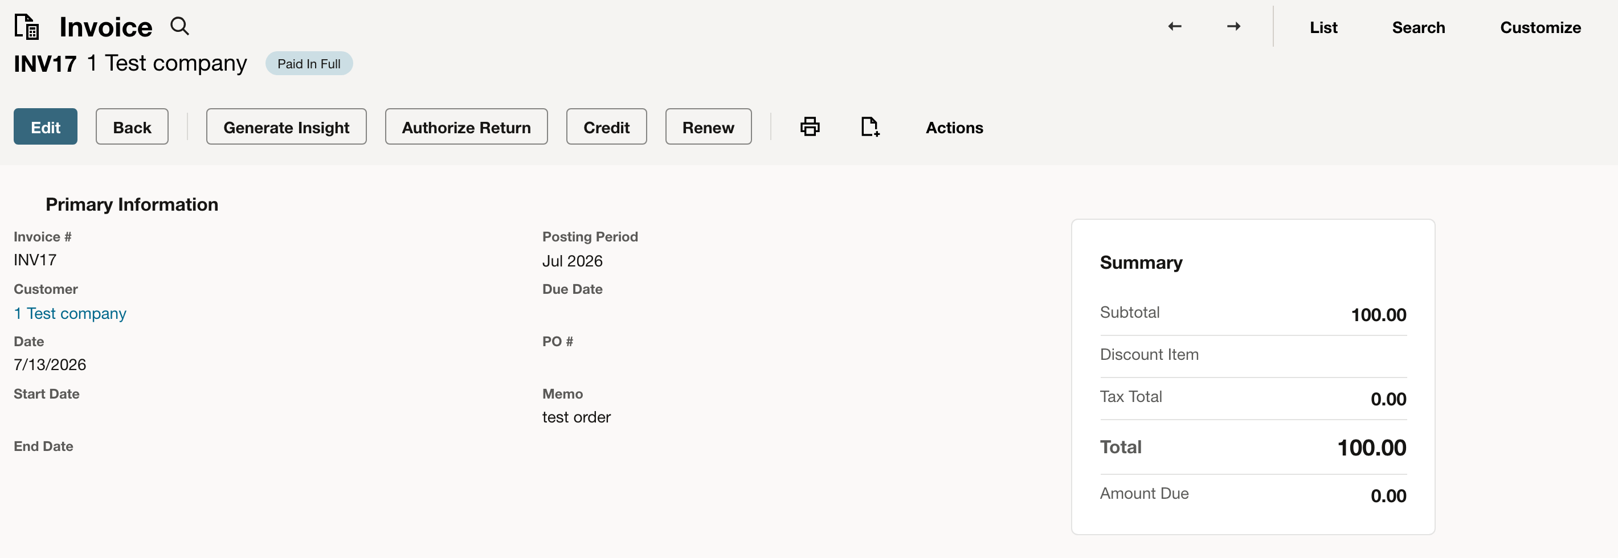Viewport: 1618px width, 558px height.
Task: Open the List view link
Action: [1323, 28]
